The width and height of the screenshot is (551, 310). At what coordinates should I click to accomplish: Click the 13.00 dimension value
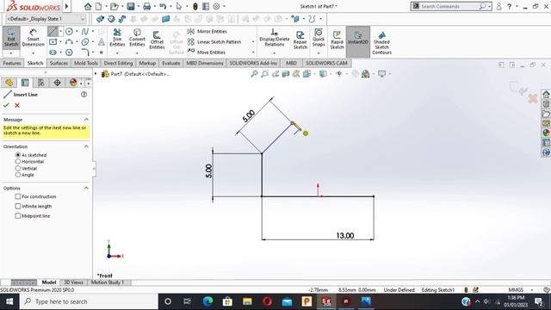pyautogui.click(x=345, y=235)
